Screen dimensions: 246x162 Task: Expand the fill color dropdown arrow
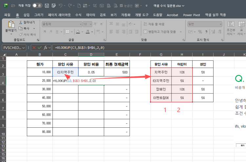point(82,32)
